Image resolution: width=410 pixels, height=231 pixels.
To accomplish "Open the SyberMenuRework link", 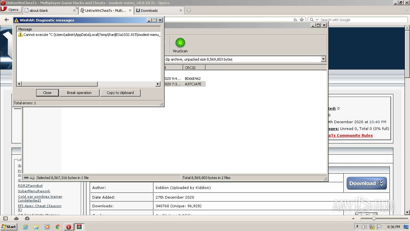I will click(34, 191).
